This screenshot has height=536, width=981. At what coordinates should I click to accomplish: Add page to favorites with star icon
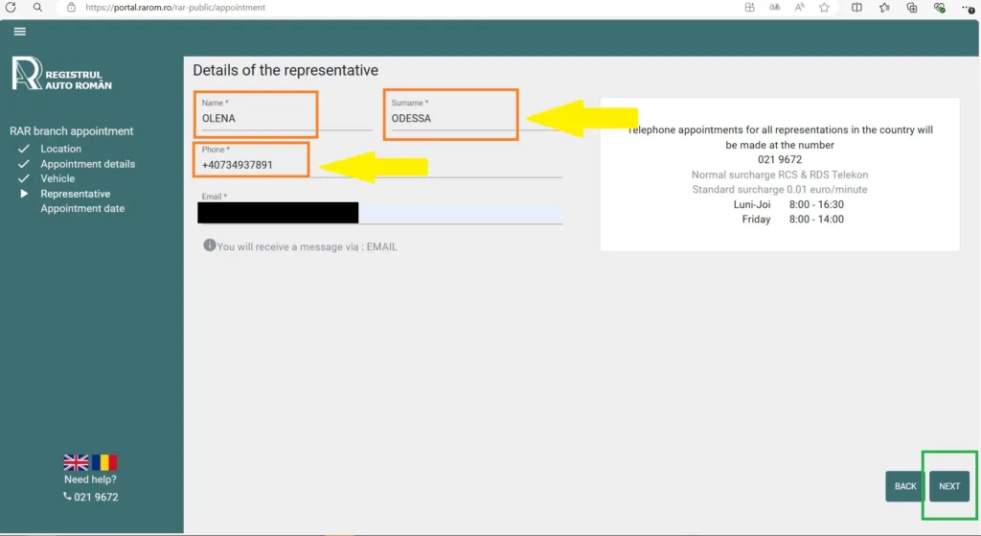point(824,8)
